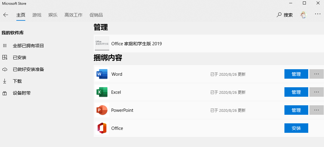The width and height of the screenshot is (324, 147).
Task: Switch to the 主页 tab
Action: 21,15
